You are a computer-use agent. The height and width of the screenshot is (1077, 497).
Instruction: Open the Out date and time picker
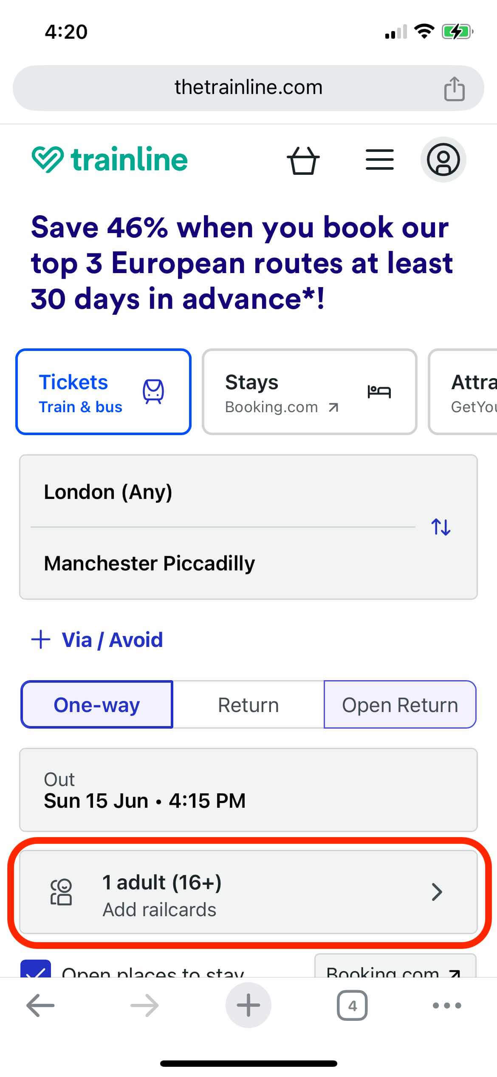248,790
